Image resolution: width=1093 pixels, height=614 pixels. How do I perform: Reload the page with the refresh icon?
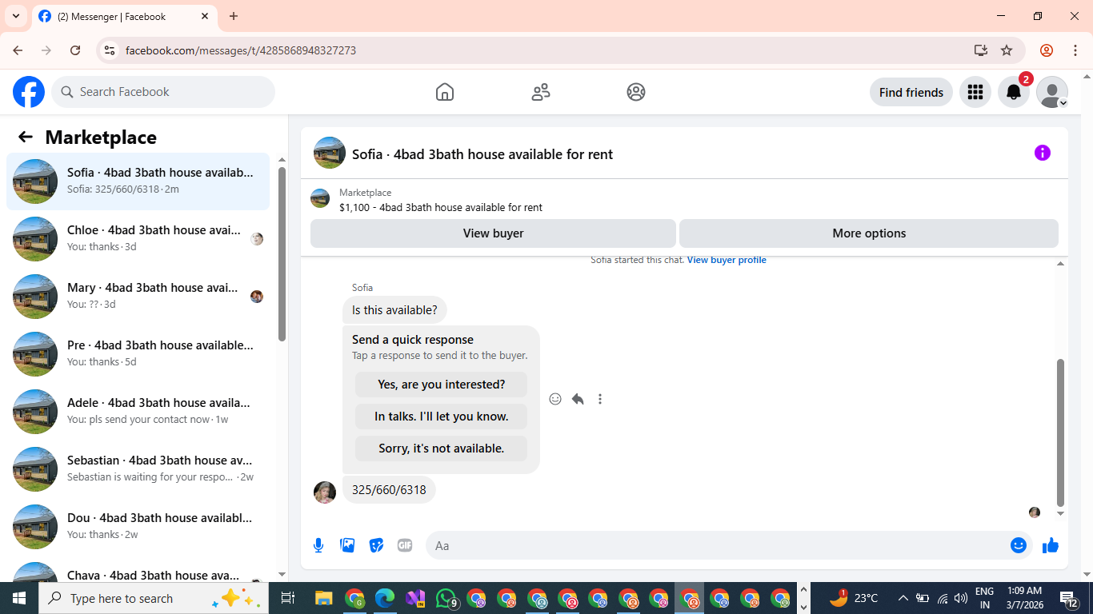(x=75, y=50)
